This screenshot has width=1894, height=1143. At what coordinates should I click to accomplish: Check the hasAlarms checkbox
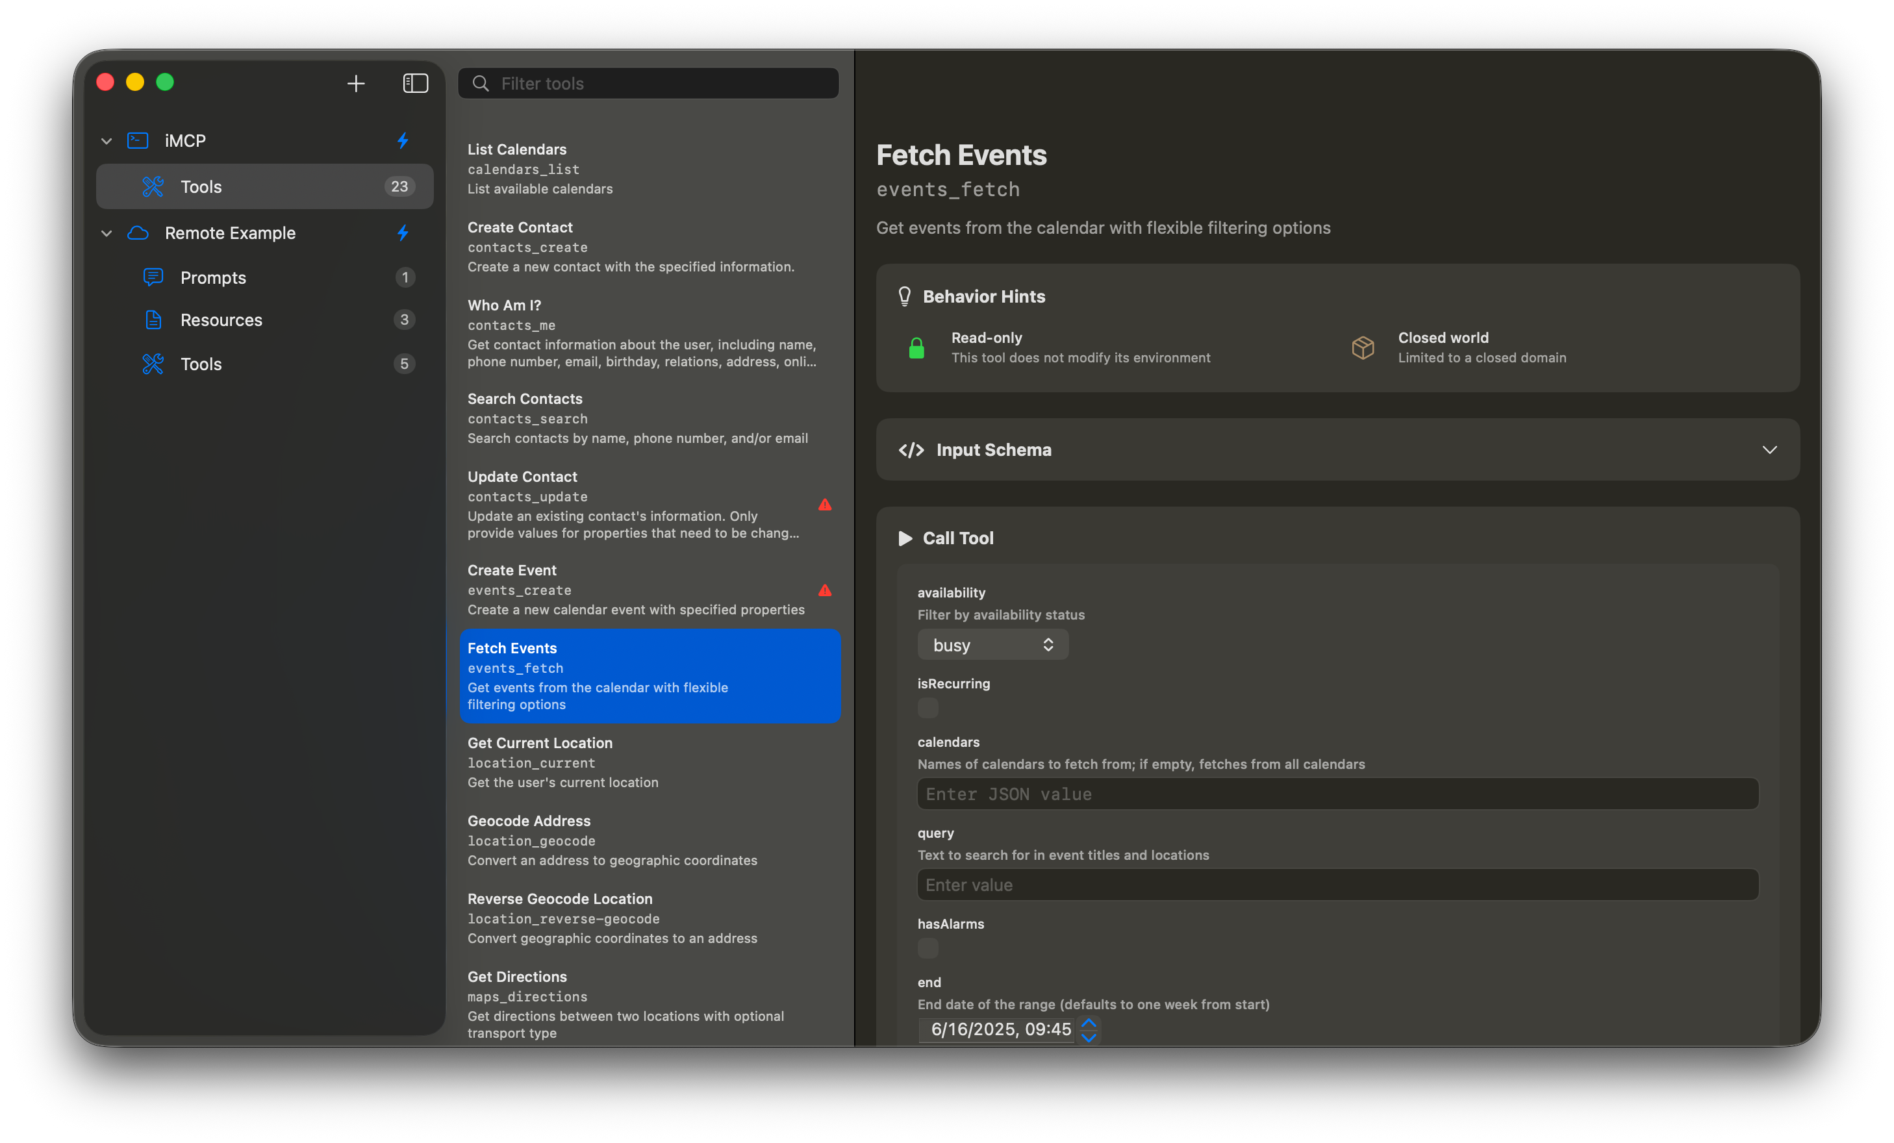point(928,948)
